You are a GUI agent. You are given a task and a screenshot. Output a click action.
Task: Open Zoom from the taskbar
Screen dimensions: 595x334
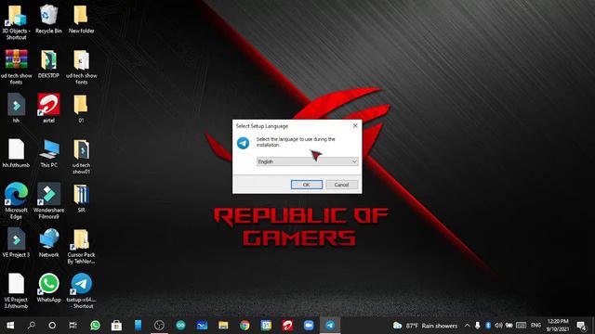pyautogui.click(x=309, y=326)
